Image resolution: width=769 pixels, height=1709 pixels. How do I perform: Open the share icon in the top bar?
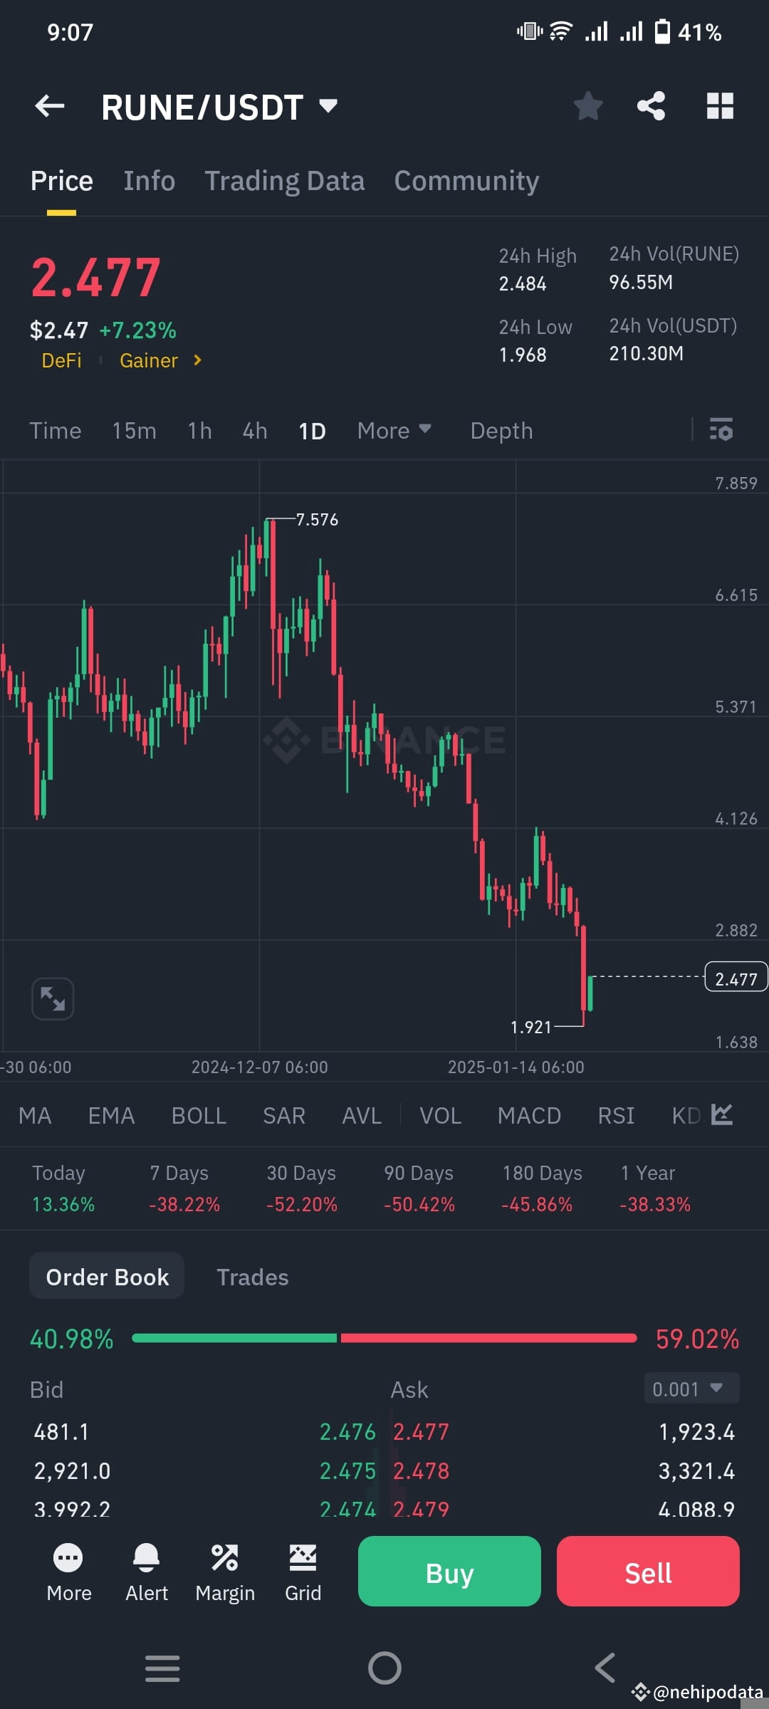pos(651,105)
